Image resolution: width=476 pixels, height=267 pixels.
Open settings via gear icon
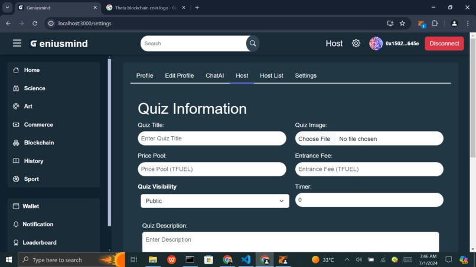tap(356, 44)
